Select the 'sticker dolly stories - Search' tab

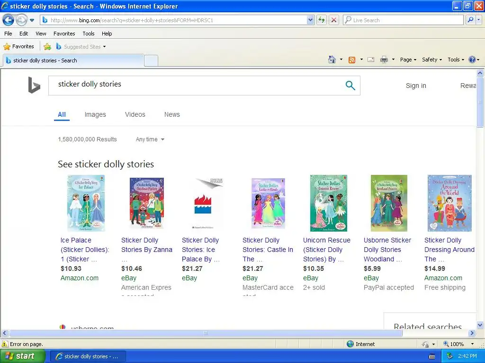(x=73, y=60)
